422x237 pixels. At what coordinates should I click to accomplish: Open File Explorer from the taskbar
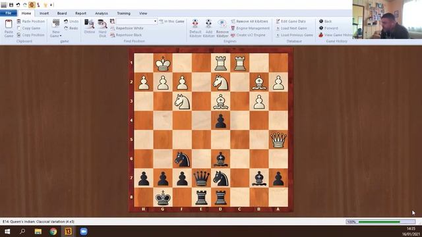[38, 231]
